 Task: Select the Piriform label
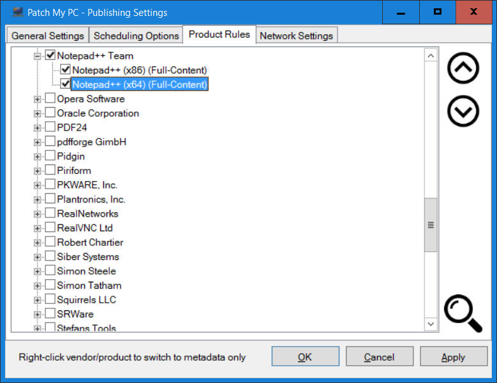(x=74, y=170)
